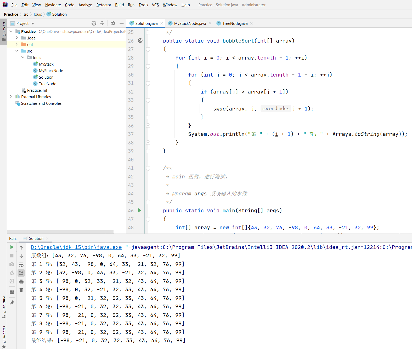Click the layout icon in Run panel
412x349 pixels.
pos(12,292)
